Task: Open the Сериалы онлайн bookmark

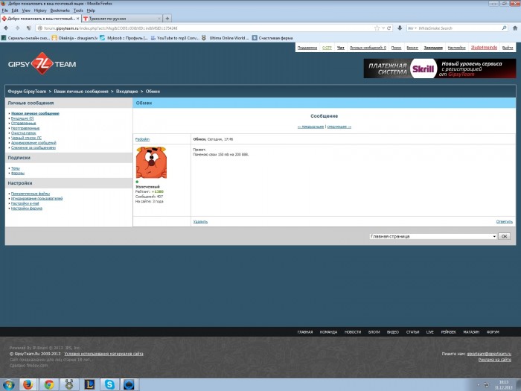Action: 25,38
